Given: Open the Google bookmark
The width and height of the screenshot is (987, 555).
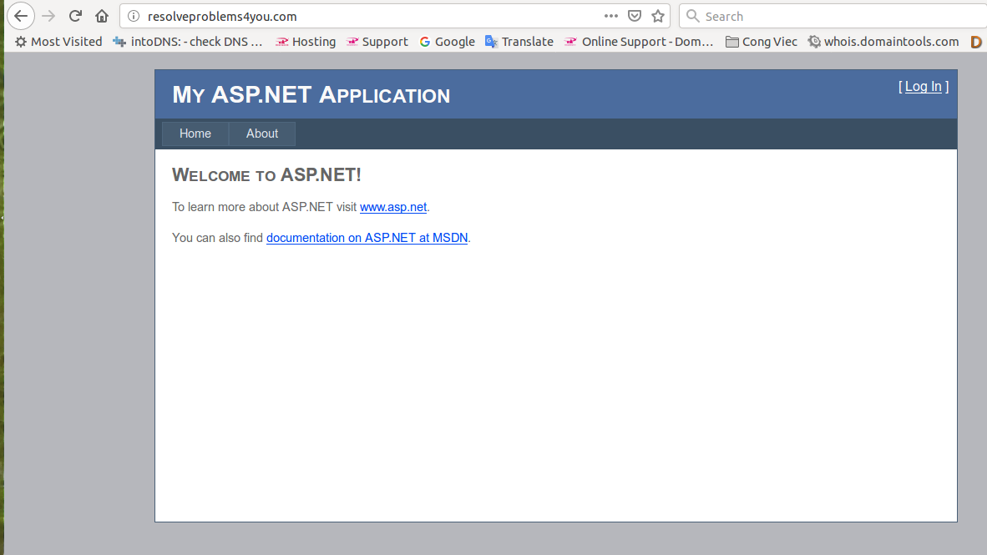Looking at the screenshot, I should point(448,42).
